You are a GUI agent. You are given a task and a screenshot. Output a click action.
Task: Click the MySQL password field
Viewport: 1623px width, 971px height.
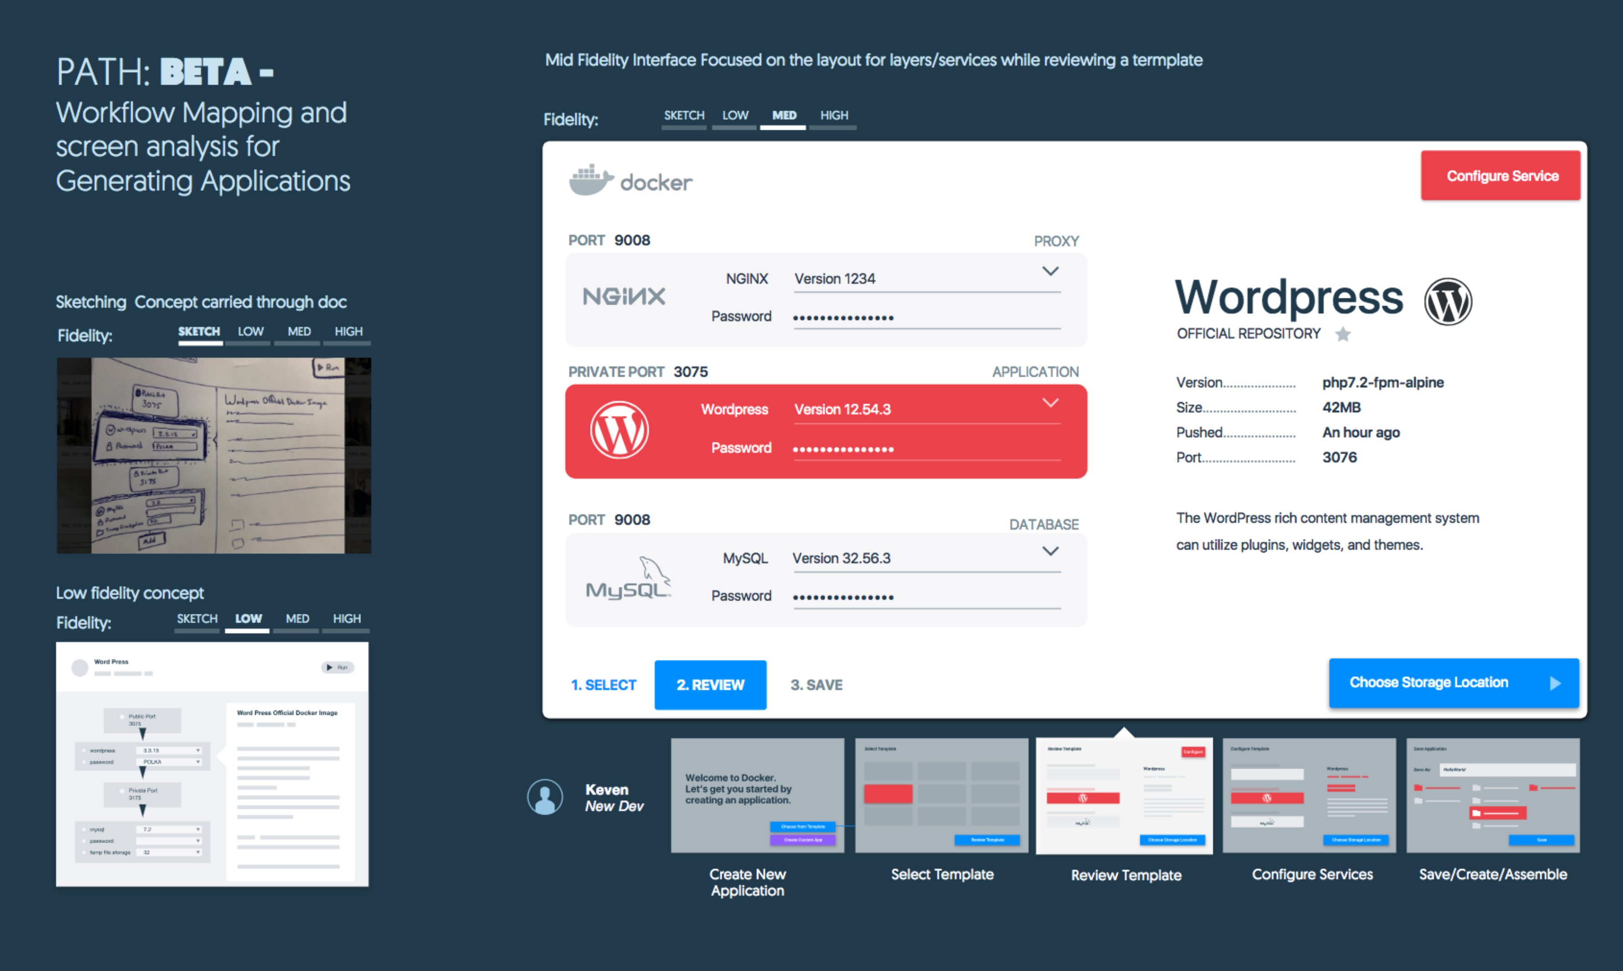coord(927,598)
